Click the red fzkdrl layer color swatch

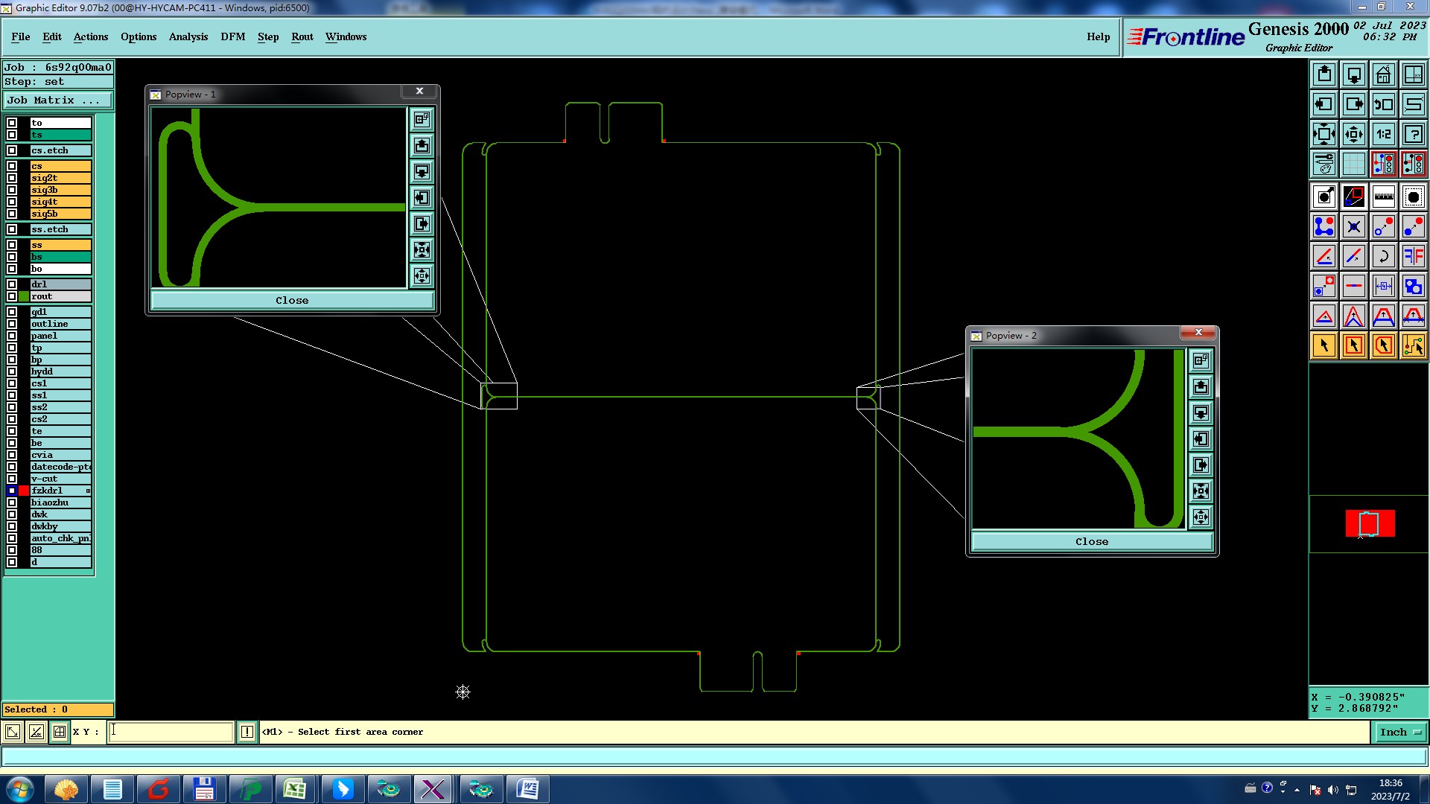(24, 491)
